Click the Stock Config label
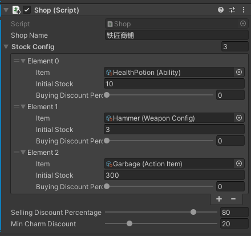 pos(33,47)
